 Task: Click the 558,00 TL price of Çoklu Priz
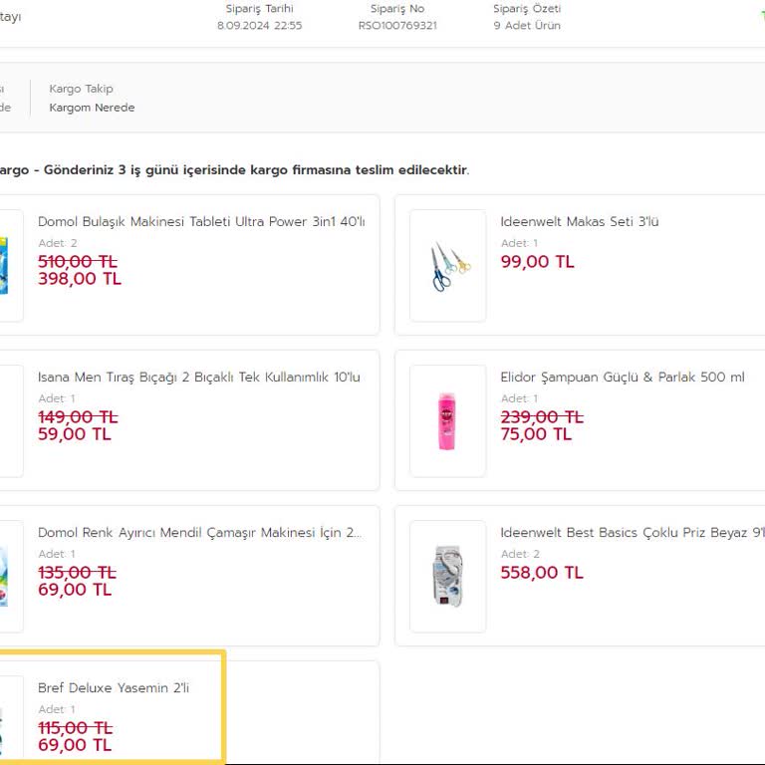tap(541, 573)
